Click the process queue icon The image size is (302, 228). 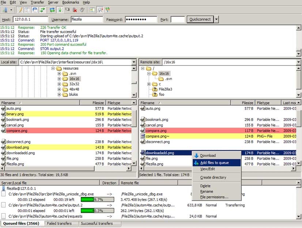60,10
